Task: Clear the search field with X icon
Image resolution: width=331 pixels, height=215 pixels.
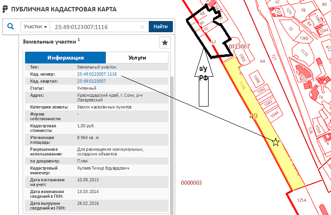Action: (x=142, y=27)
